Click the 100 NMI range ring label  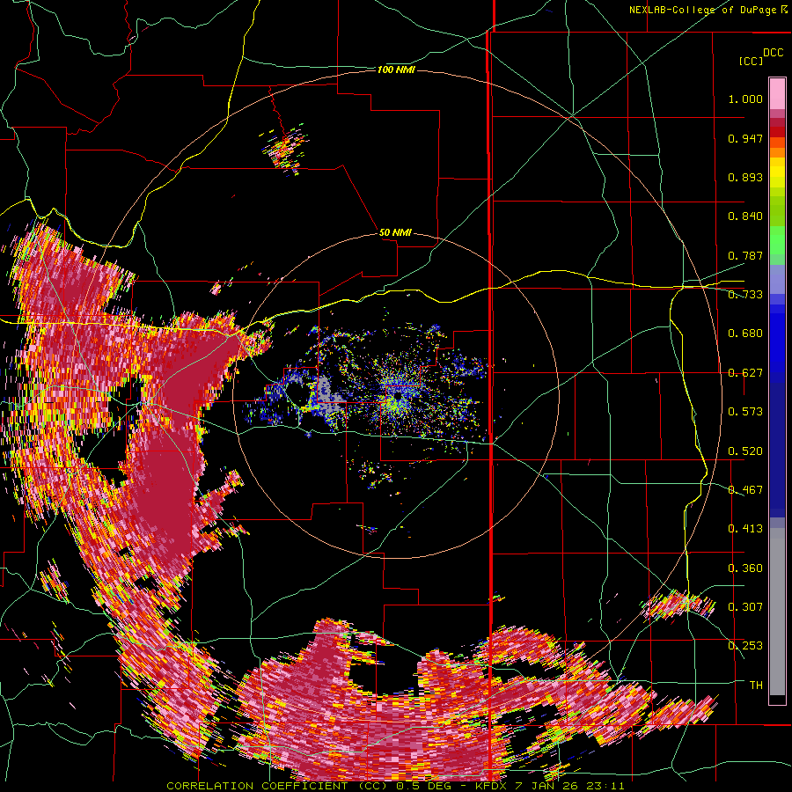coord(396,70)
